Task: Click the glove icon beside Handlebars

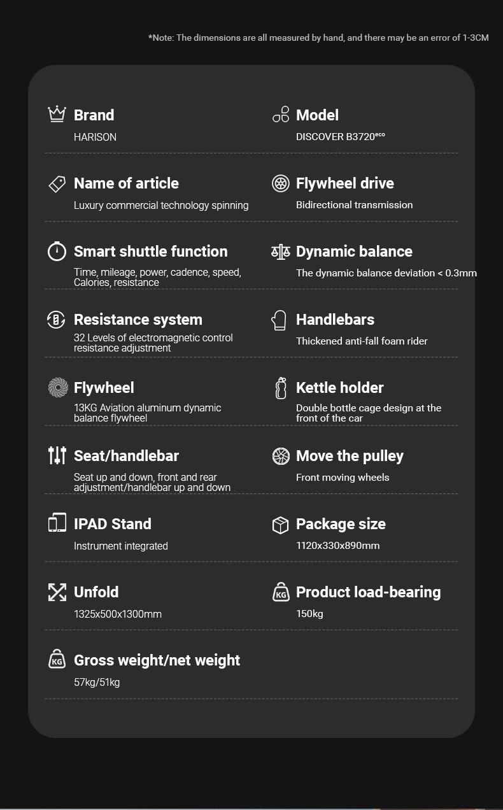Action: 279,320
